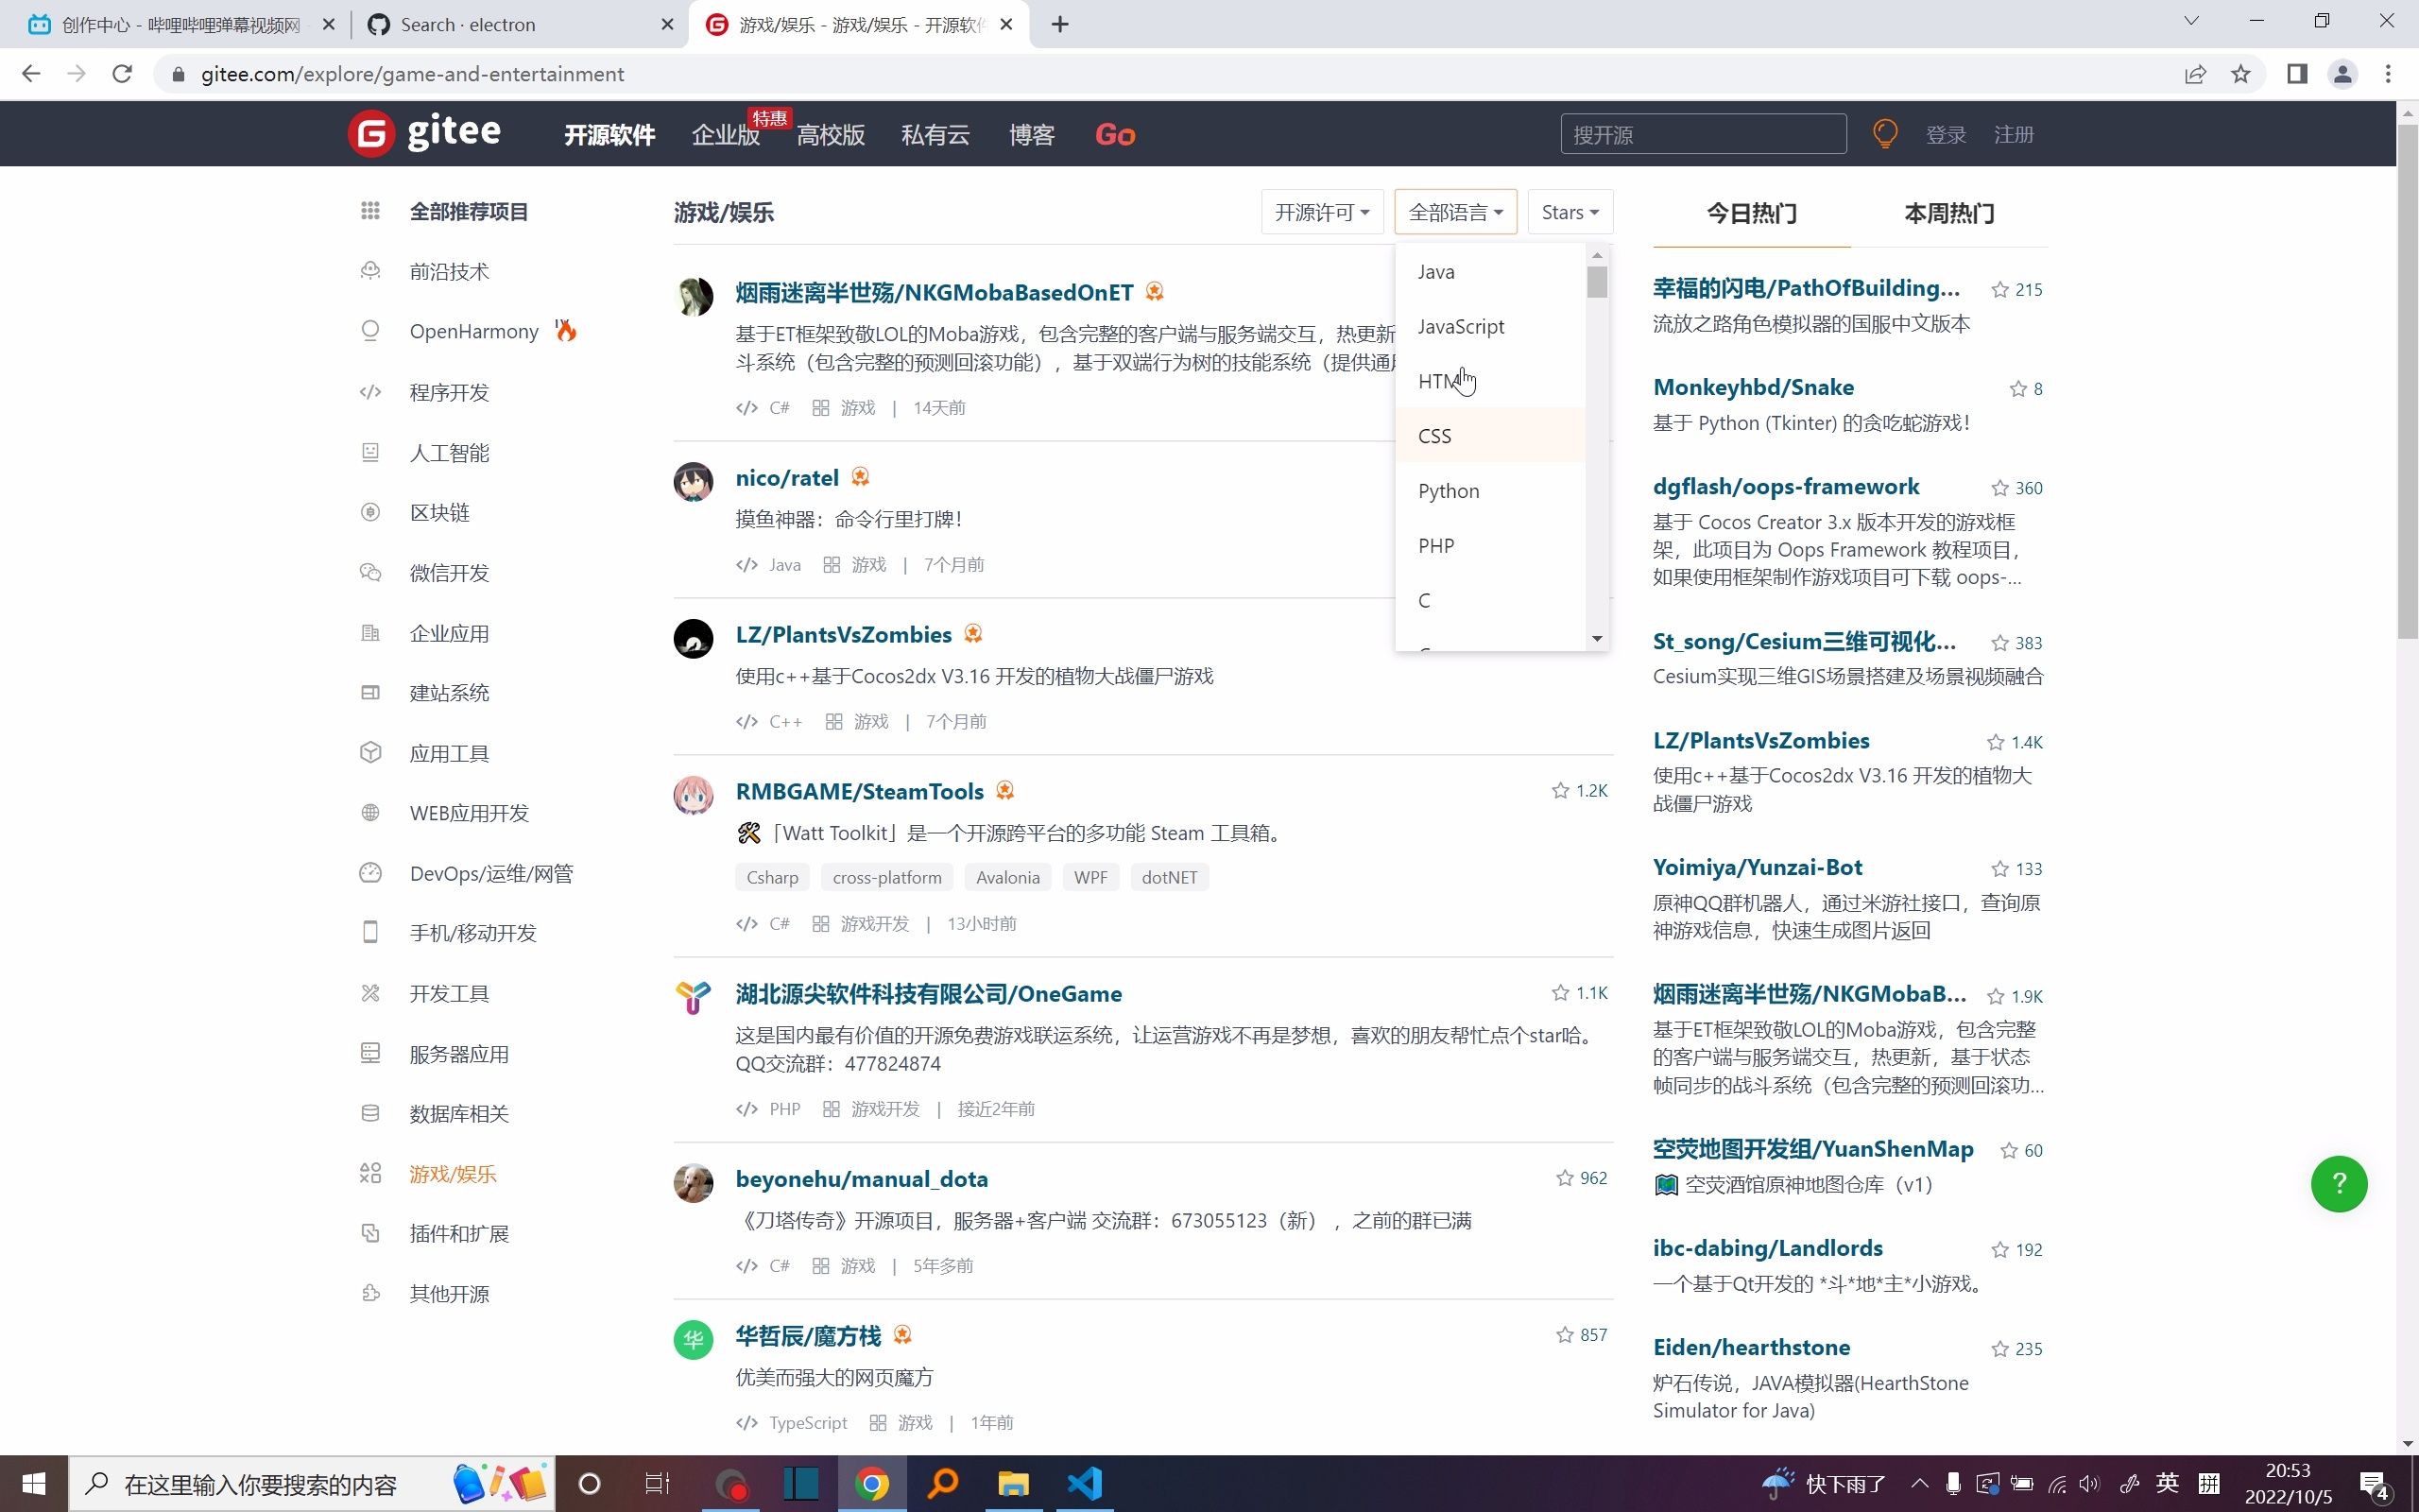Click 登录 button top right
The image size is (2419, 1512).
point(1946,134)
